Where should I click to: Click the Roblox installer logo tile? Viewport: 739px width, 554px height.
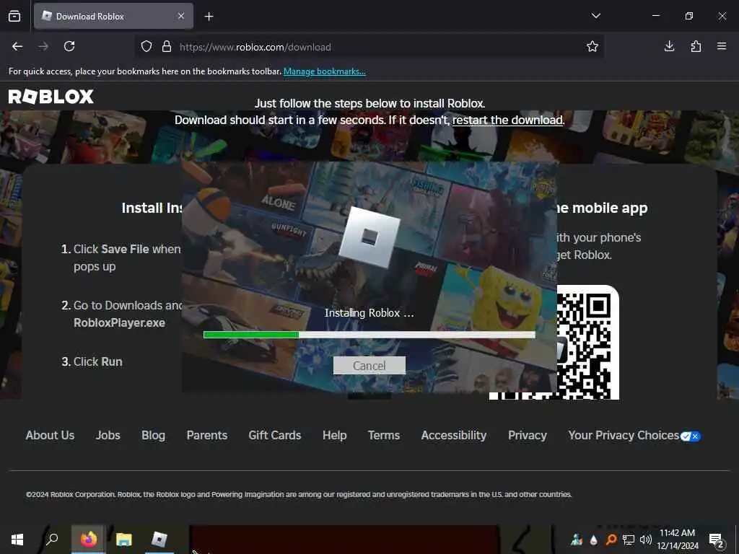pos(369,237)
